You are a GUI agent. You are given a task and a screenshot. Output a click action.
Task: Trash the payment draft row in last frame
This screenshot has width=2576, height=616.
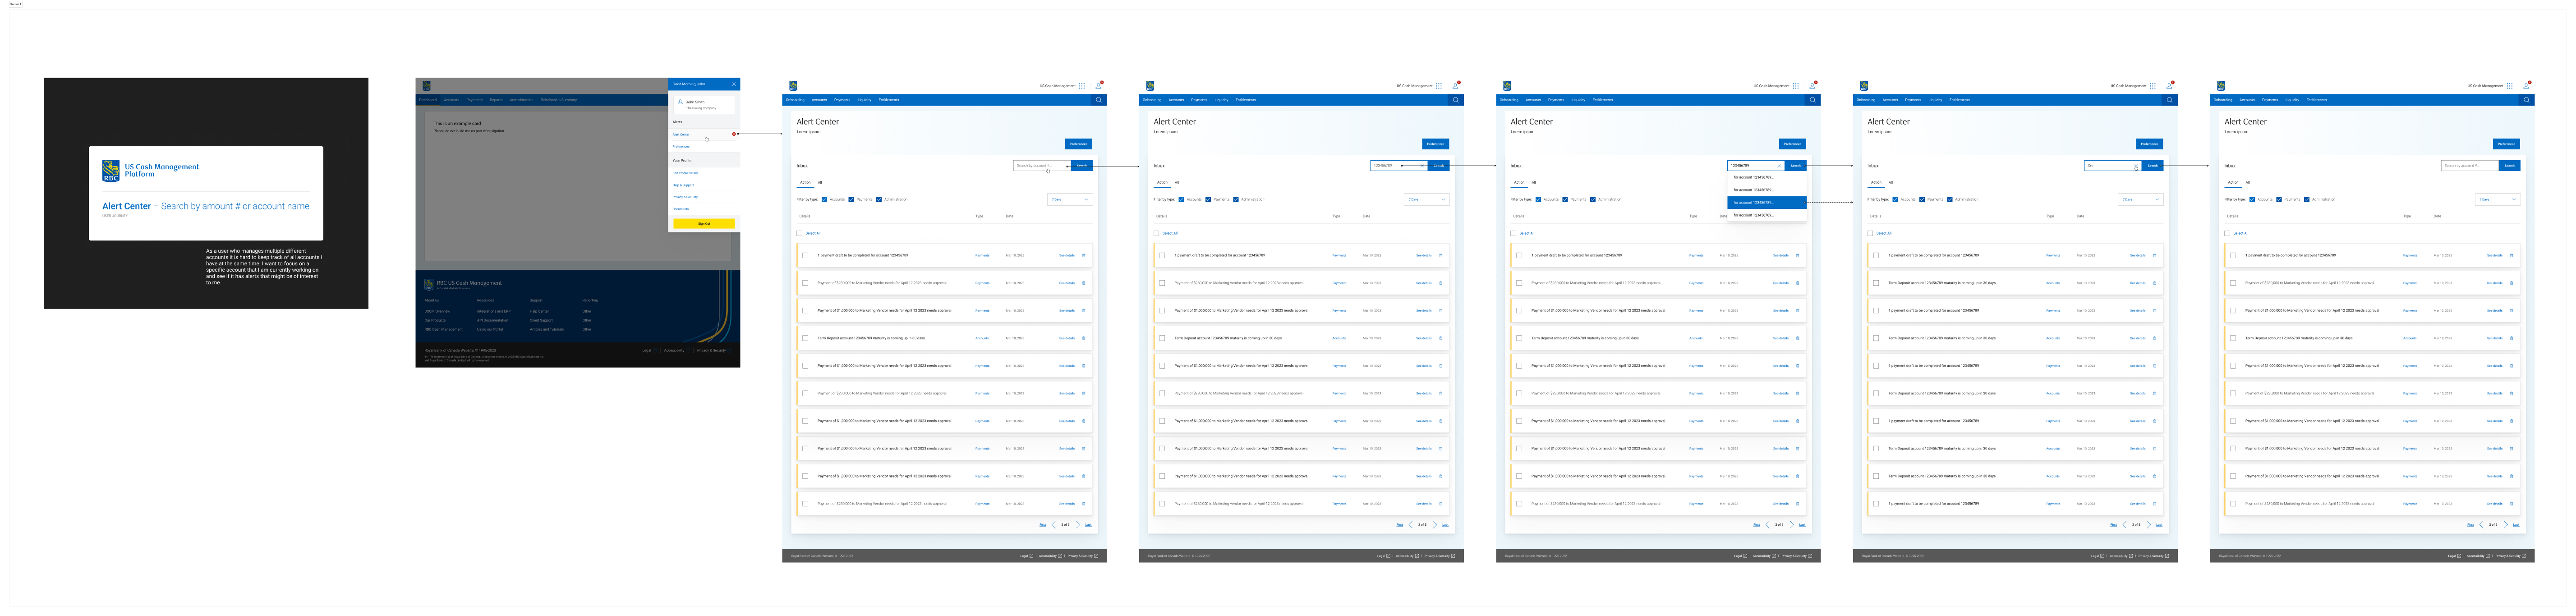tap(2512, 255)
